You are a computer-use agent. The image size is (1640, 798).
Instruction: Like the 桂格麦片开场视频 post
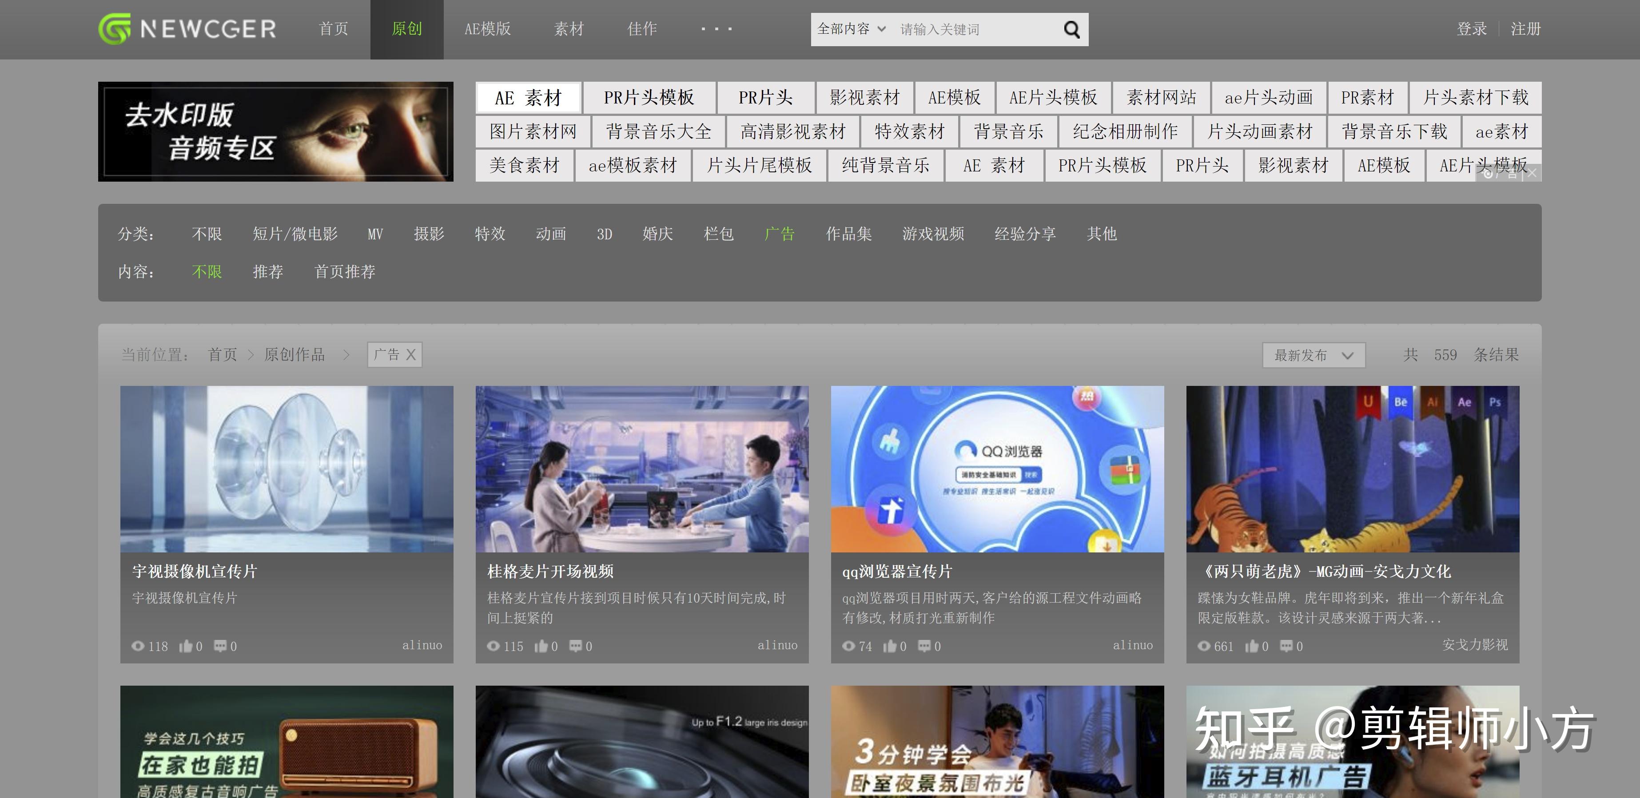point(541,646)
